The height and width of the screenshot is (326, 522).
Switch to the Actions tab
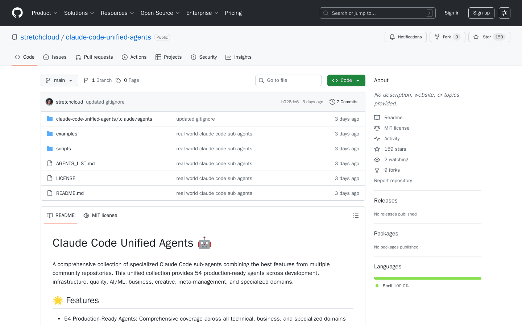click(134, 57)
